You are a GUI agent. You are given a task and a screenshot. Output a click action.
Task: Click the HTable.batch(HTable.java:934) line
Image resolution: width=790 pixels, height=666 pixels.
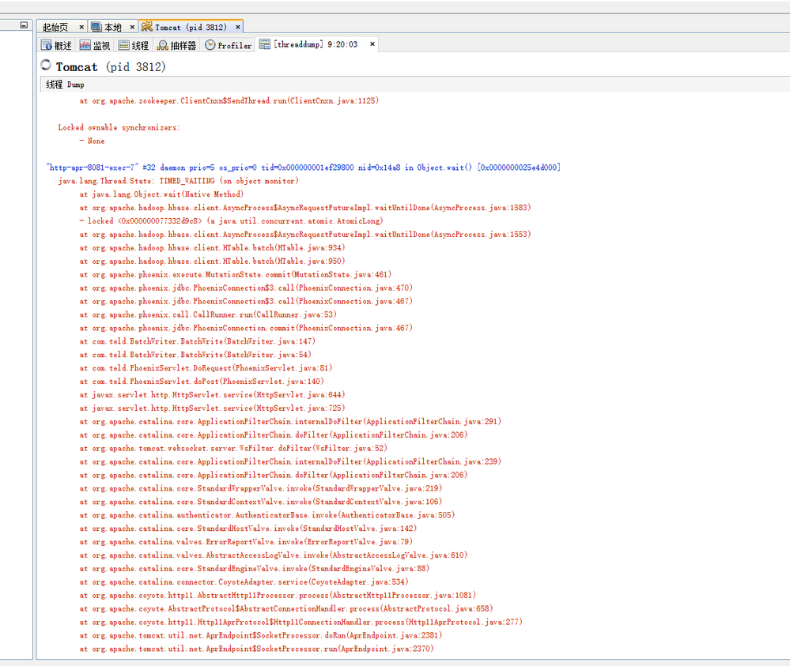(x=212, y=247)
